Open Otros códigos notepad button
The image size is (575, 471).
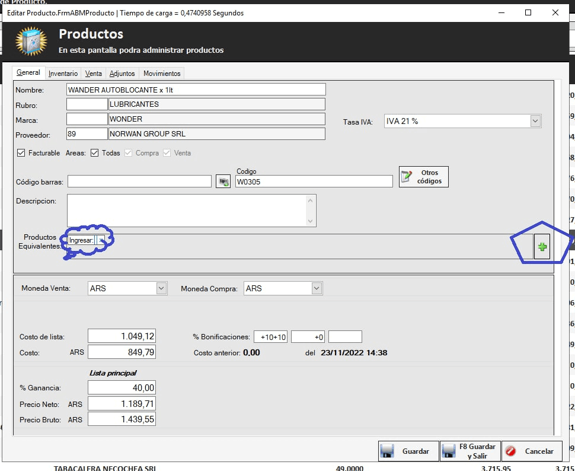click(x=423, y=177)
